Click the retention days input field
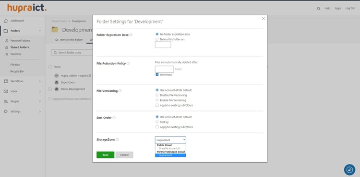Viewport: 360px width, 177px height. click(164, 69)
